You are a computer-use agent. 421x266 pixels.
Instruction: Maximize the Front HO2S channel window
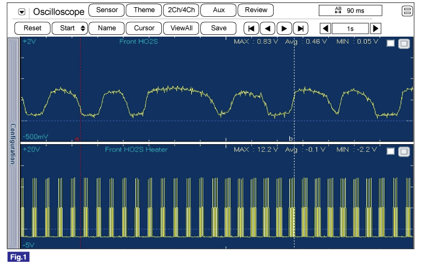coord(404,43)
